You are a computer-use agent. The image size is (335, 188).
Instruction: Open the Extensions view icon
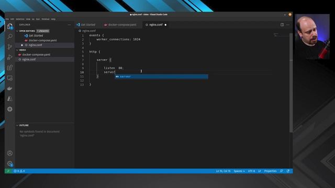pyautogui.click(x=10, y=67)
